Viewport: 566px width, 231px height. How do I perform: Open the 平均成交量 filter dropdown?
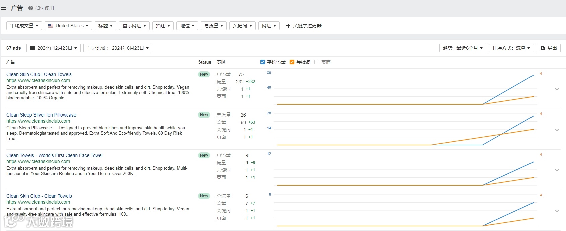coord(24,26)
